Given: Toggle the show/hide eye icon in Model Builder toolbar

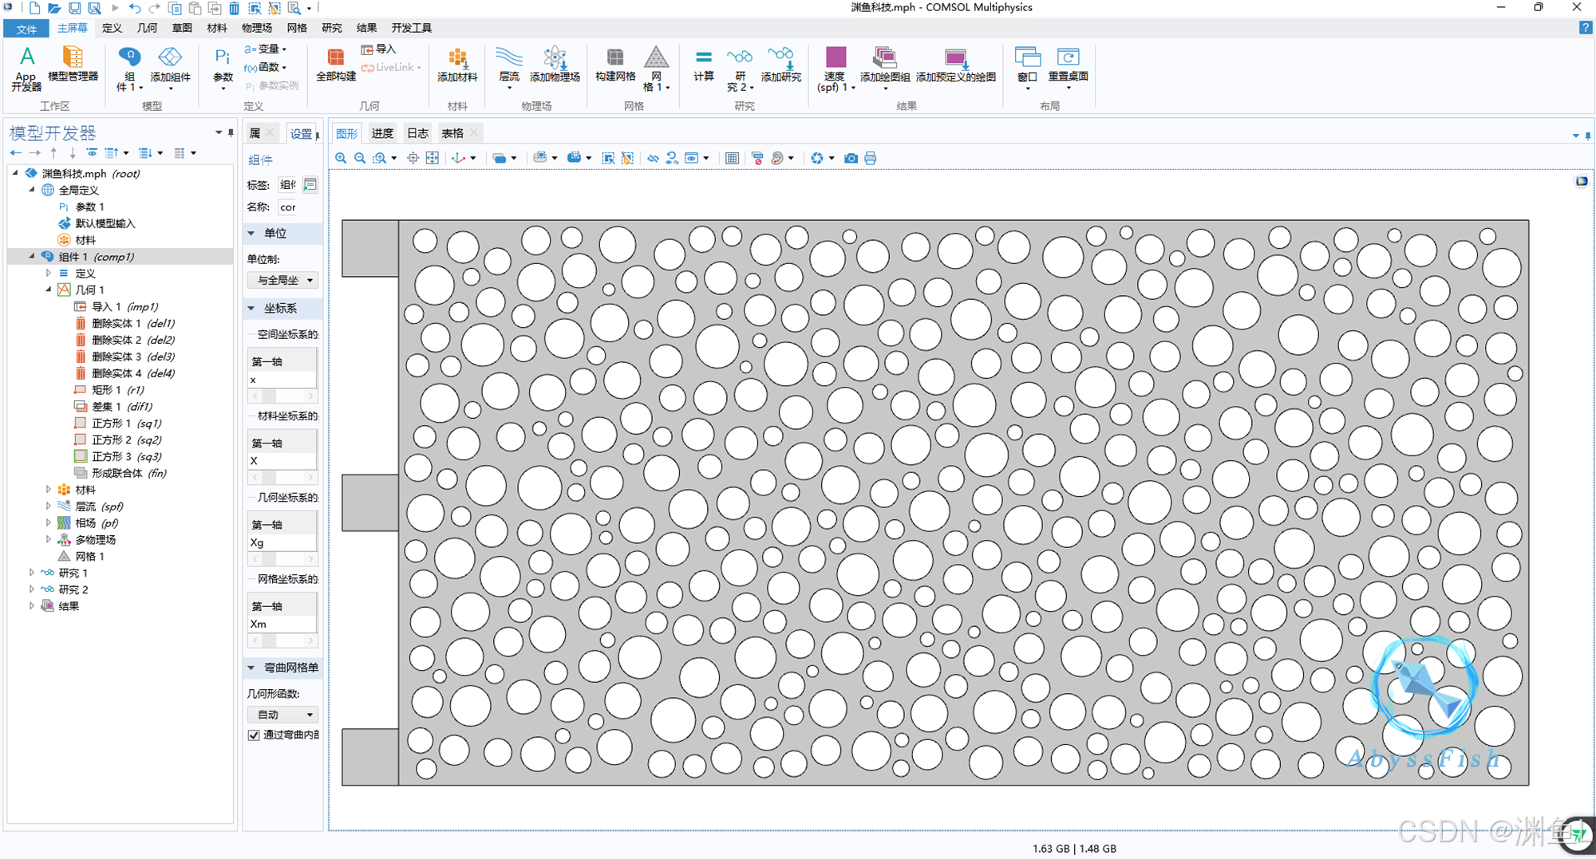Looking at the screenshot, I should (x=92, y=152).
